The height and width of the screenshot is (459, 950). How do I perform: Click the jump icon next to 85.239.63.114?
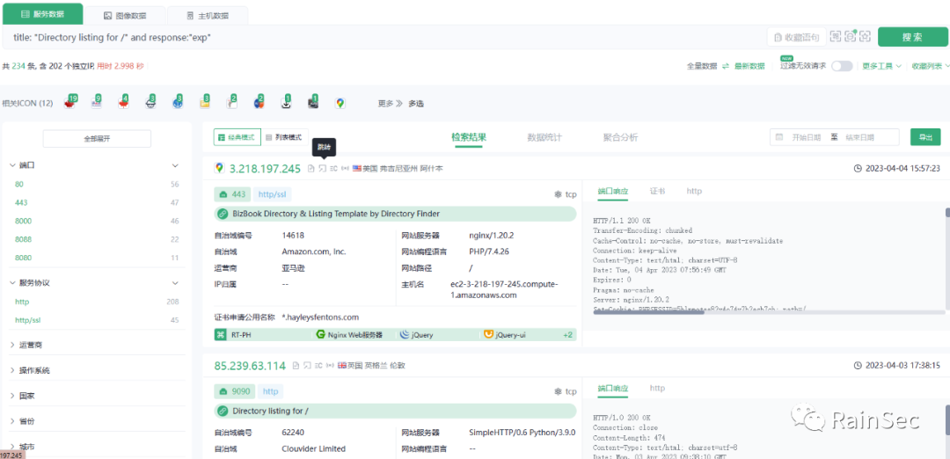pyautogui.click(x=307, y=366)
